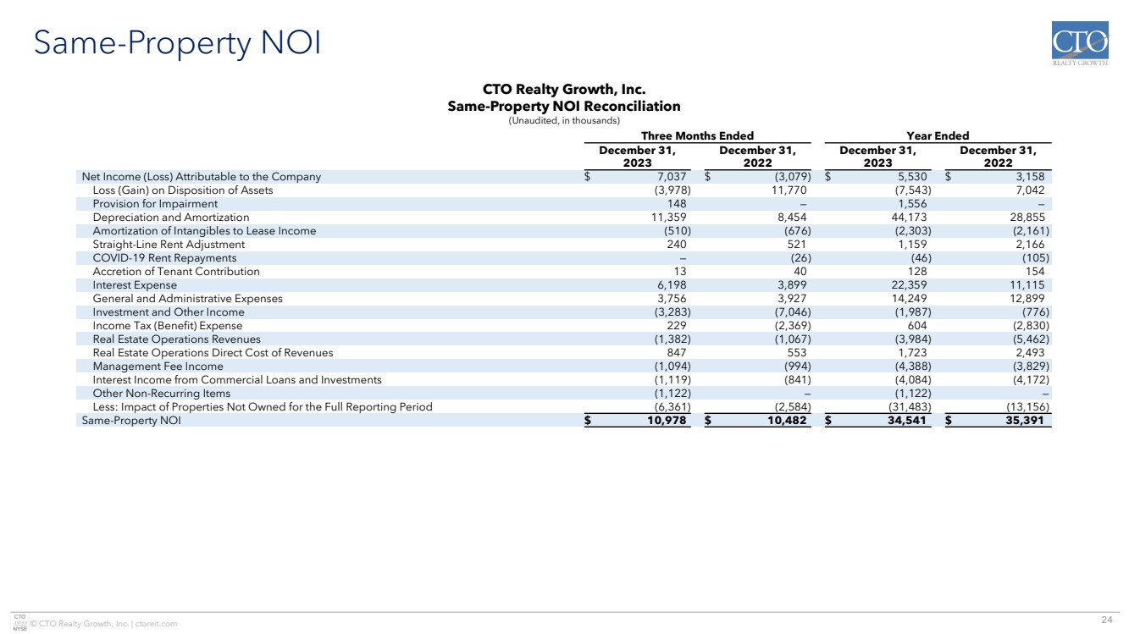This screenshot has width=1129, height=634.
Task: Click the CTO NYSE footer badge
Action: coord(21,622)
